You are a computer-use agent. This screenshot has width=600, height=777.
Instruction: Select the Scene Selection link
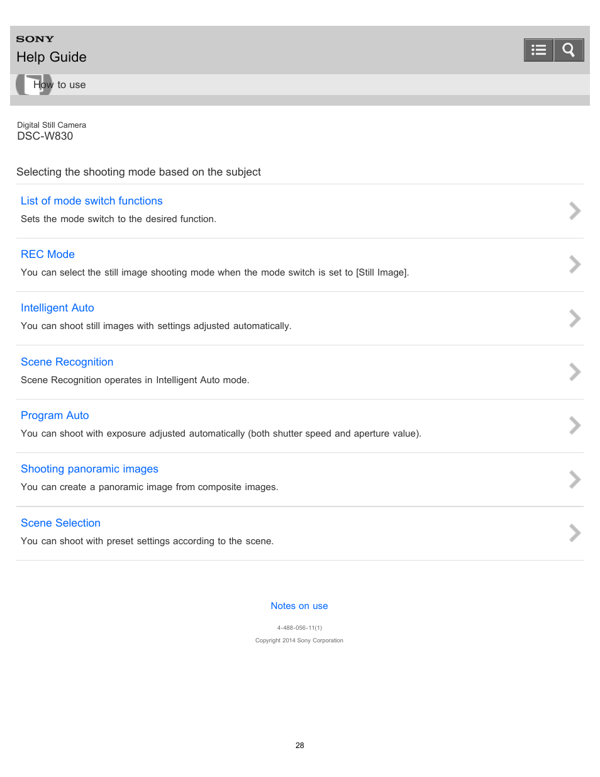(x=60, y=523)
